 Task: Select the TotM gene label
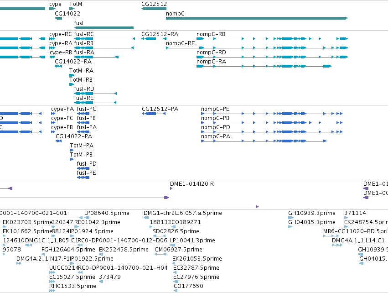coord(76,4)
